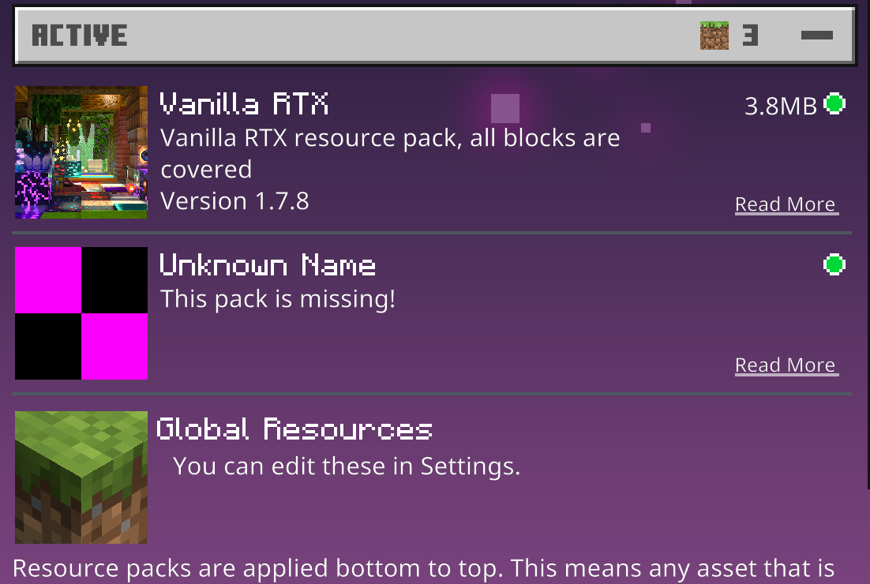
Task: Open Read More for Vanilla RTX
Action: pos(785,204)
